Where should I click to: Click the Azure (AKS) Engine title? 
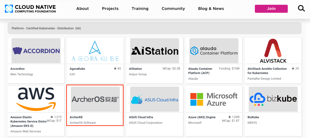coord(202,117)
